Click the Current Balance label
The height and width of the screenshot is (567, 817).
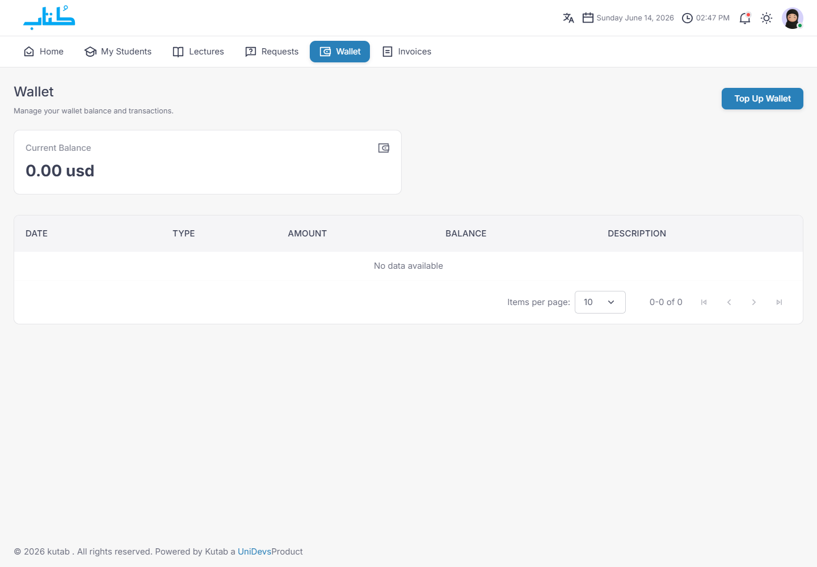click(58, 148)
